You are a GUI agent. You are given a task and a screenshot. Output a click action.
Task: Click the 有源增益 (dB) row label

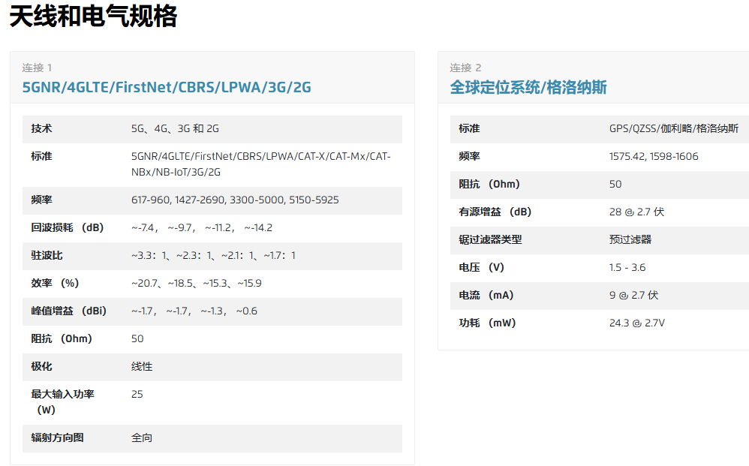tap(495, 212)
